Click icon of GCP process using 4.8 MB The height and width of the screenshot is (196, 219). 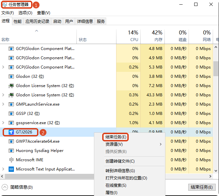[11, 49]
